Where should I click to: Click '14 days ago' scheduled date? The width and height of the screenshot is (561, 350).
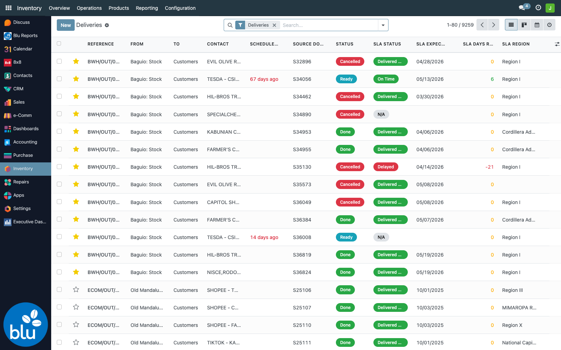[264, 237]
